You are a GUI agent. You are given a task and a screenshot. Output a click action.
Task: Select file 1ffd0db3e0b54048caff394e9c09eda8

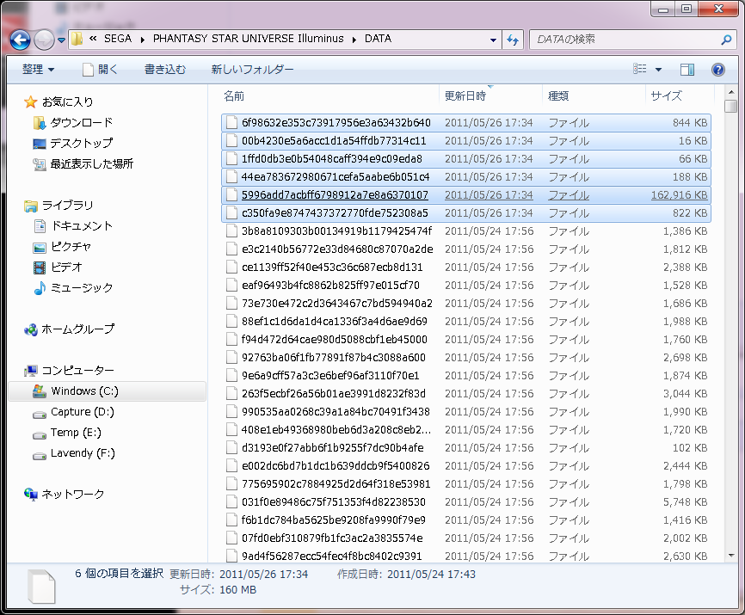466,159
